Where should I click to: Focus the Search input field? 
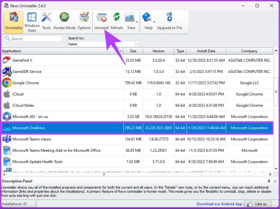[33, 39]
